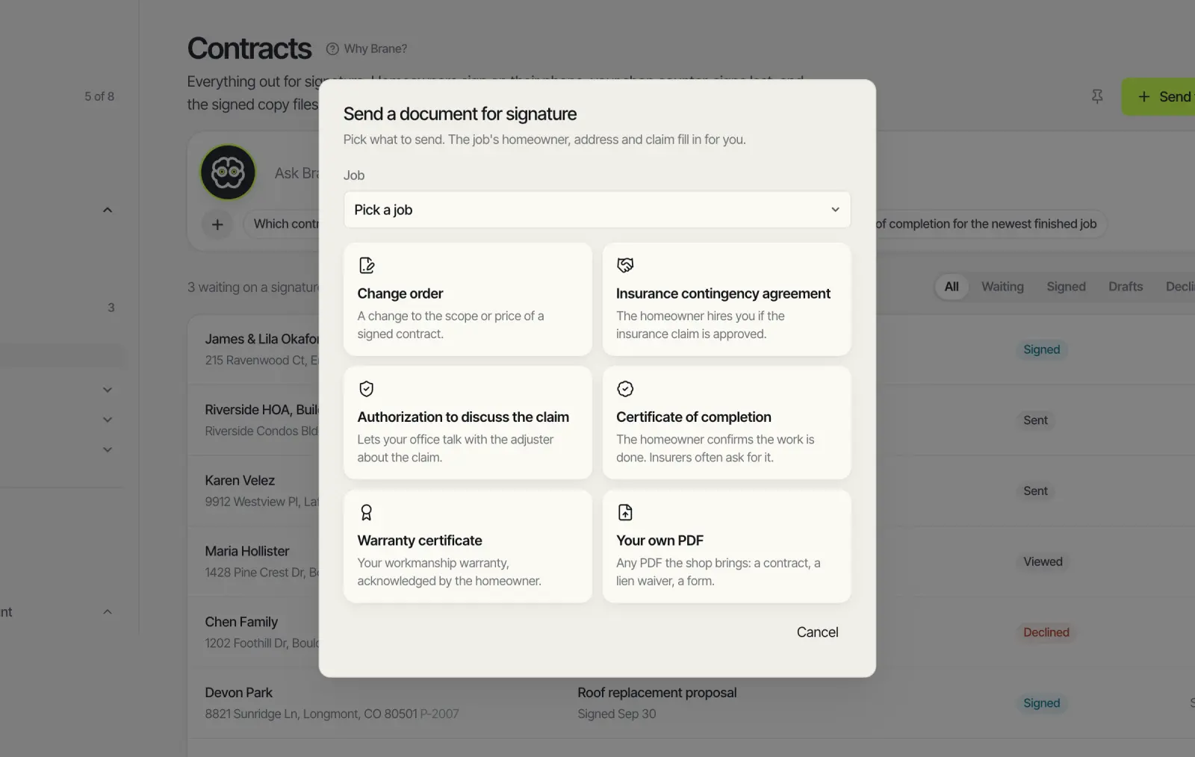Viewport: 1195px width, 757px height.
Task: Click the question mark icon by Why Brane?
Action: pos(332,49)
